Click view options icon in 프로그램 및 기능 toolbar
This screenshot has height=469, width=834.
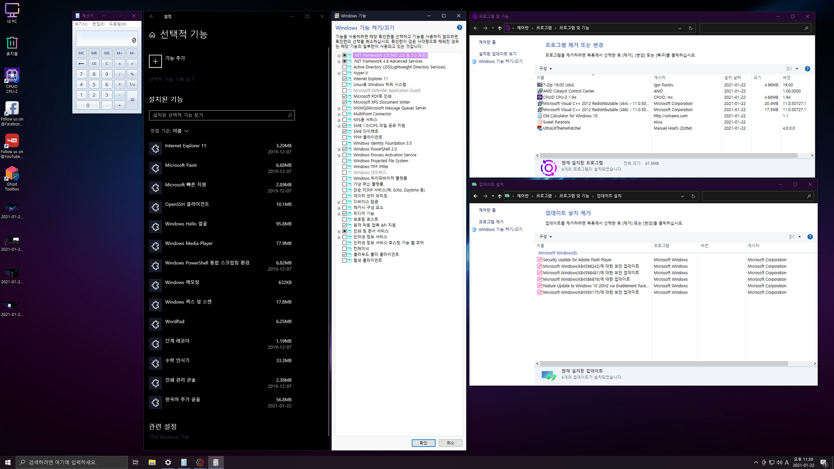pos(789,69)
